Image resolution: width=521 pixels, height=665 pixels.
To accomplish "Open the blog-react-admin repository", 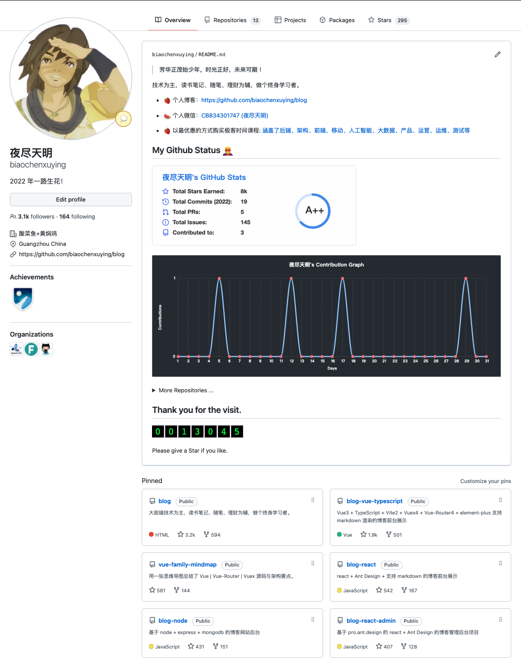I will 371,621.
